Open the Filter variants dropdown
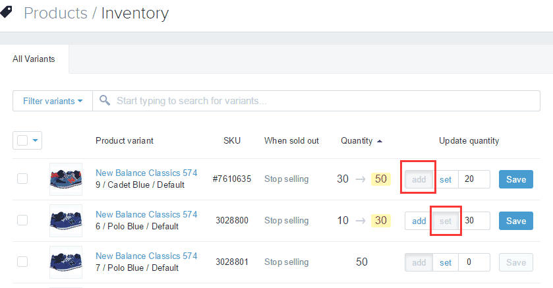This screenshot has height=288, width=553. 53,101
